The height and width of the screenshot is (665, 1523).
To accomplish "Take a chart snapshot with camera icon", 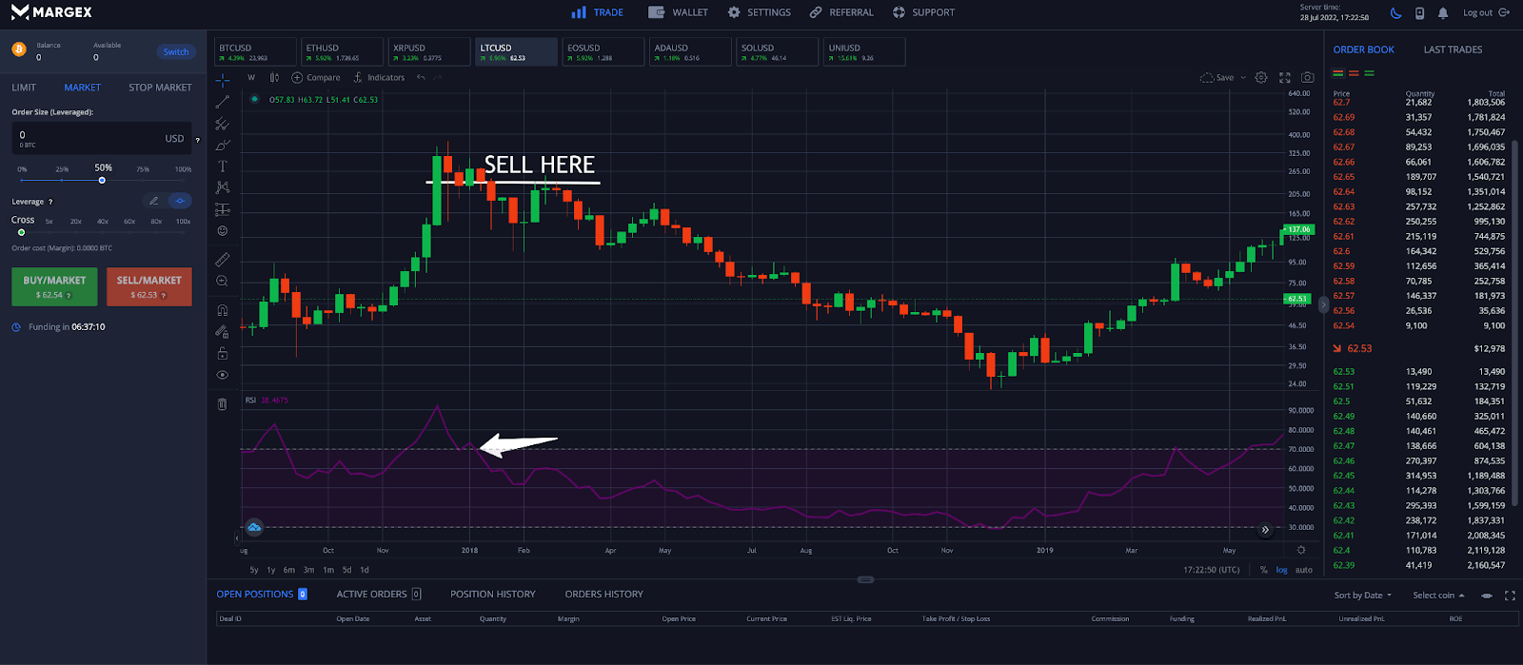I will click(1308, 78).
